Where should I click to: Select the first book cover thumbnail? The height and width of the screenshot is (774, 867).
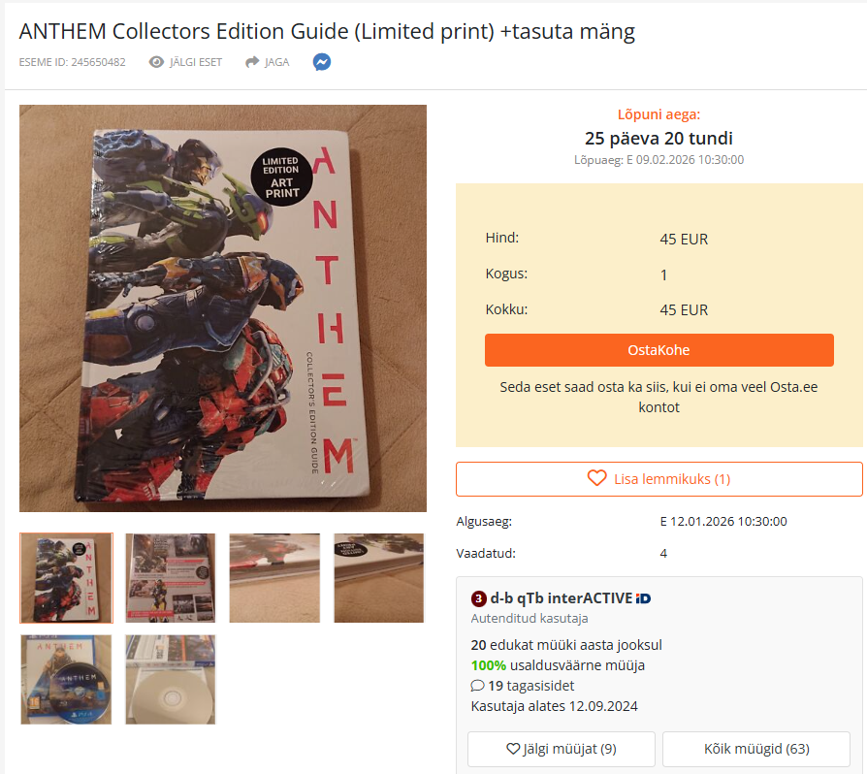pyautogui.click(x=66, y=578)
